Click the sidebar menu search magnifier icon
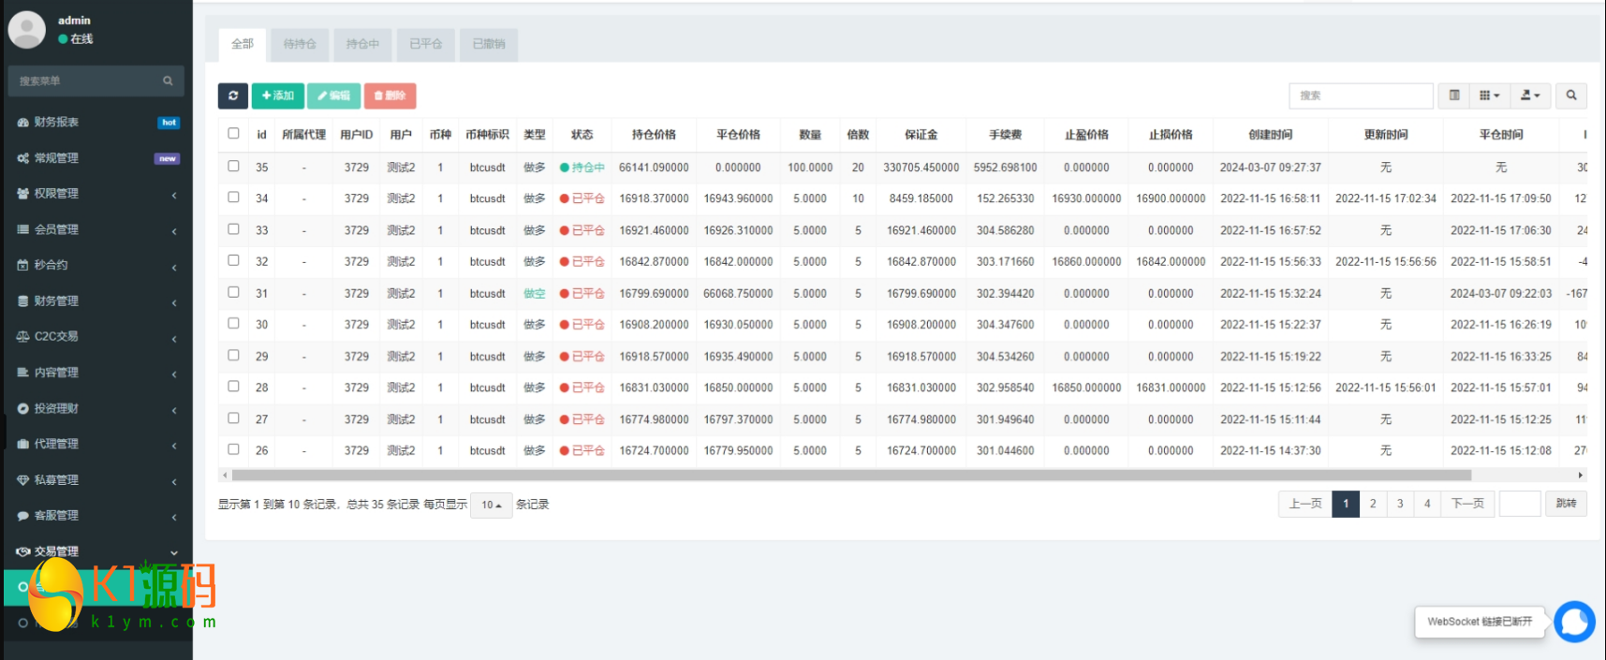This screenshot has height=660, width=1606. coord(168,81)
